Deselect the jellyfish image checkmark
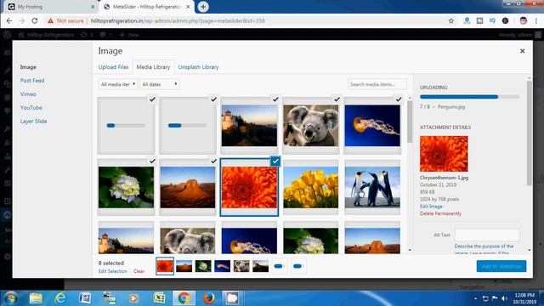Viewport: 544px width, 306px height. 399,99
